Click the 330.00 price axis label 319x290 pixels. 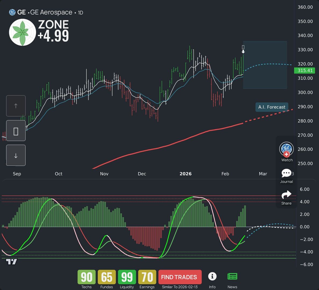(305, 50)
